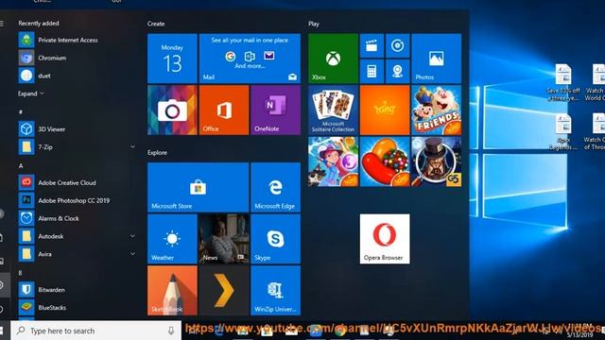605x340 pixels.
Task: Launch the Candy Crush Saga tile
Action: click(385, 161)
